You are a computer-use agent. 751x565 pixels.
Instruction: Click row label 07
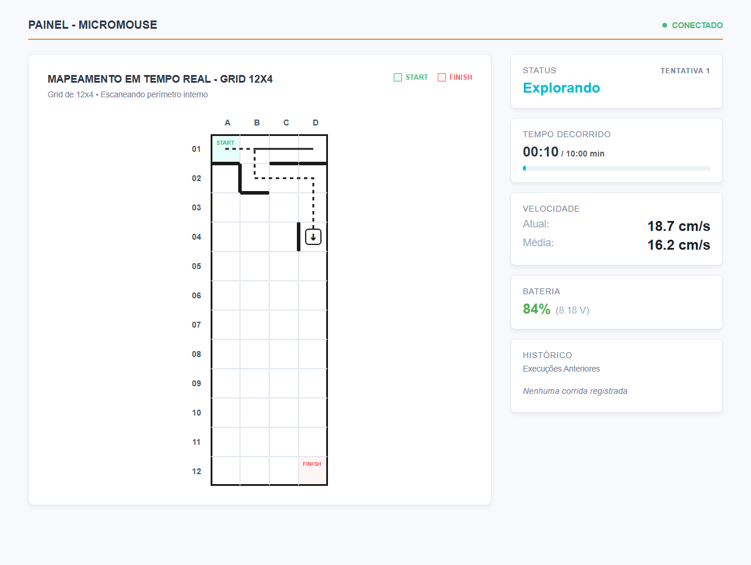197,325
